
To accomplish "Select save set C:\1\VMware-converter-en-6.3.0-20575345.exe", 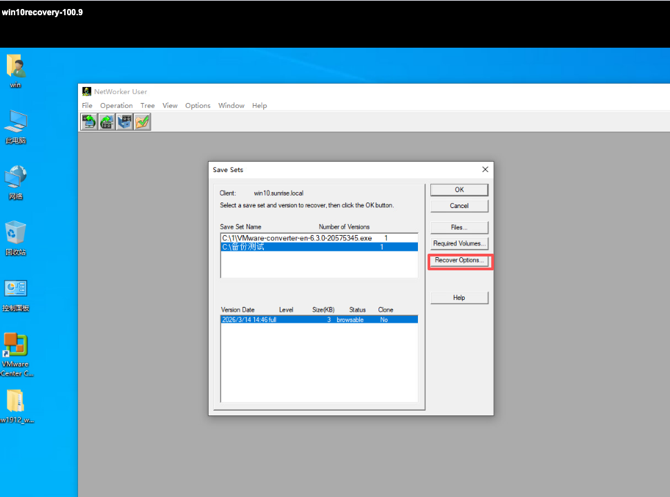I will [x=319, y=238].
